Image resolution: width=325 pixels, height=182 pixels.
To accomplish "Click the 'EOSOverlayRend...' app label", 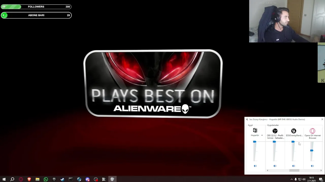I will pos(294,135).
